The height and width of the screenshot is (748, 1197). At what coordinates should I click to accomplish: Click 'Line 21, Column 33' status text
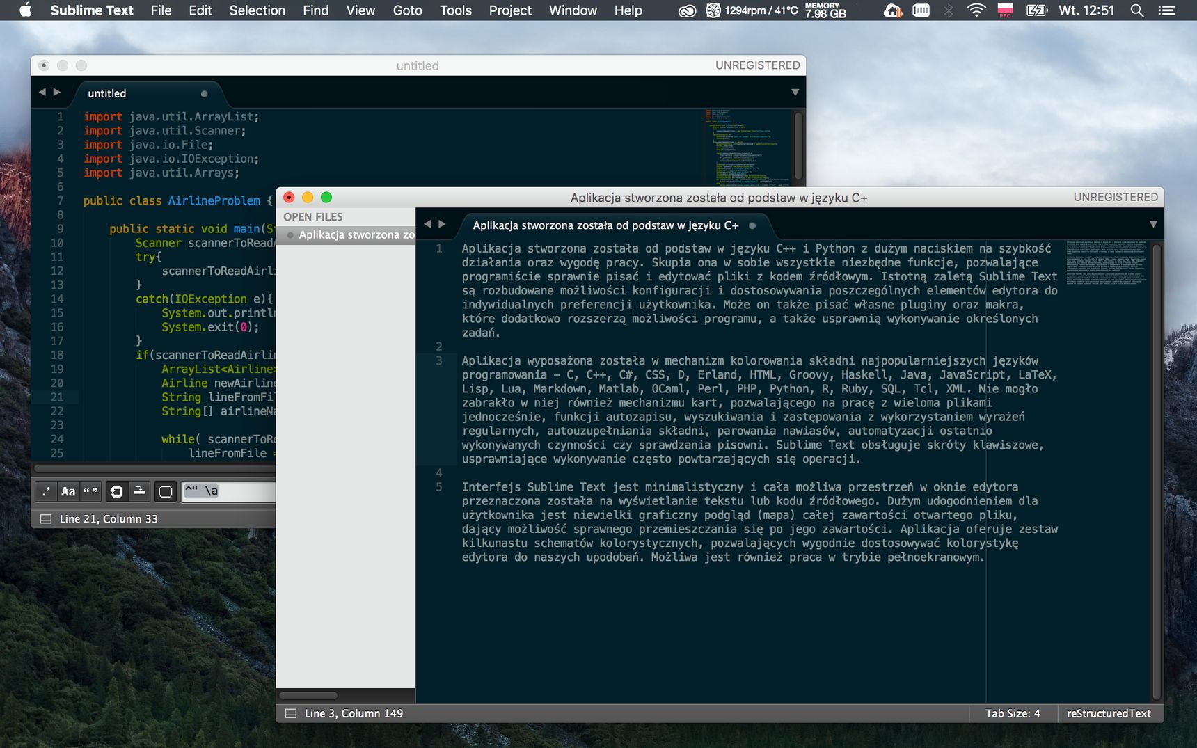109,519
